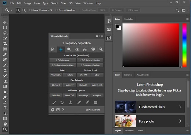
Task: Switch to the Swatches tab
Action: (x=129, y=19)
